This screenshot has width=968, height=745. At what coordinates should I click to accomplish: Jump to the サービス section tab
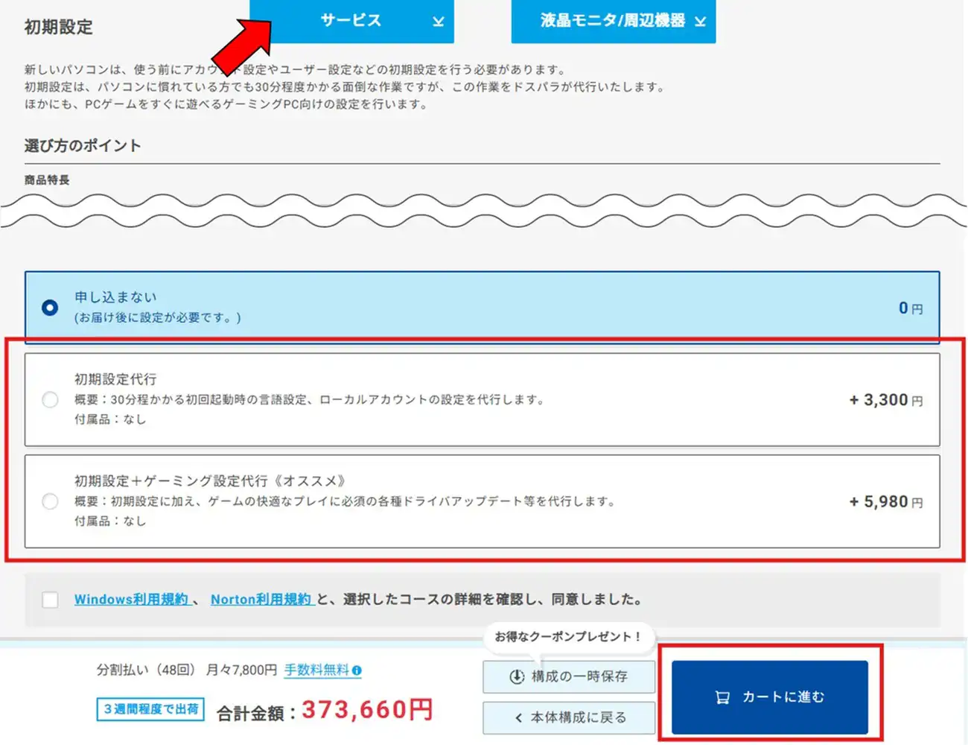pos(350,21)
